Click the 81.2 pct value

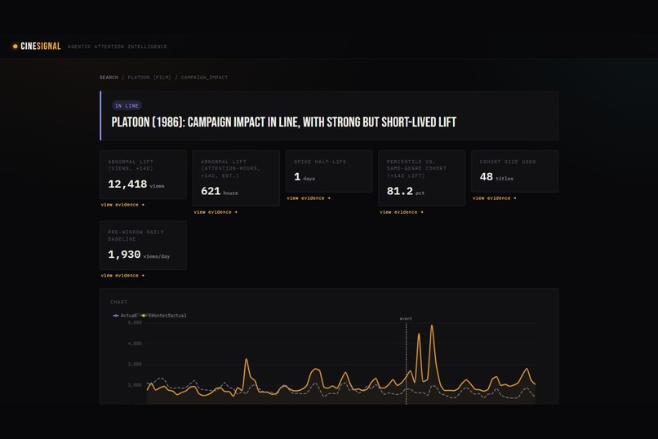(406, 191)
